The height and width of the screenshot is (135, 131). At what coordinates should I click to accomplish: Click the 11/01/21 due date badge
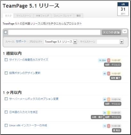pyautogui.click(x=116, y=113)
